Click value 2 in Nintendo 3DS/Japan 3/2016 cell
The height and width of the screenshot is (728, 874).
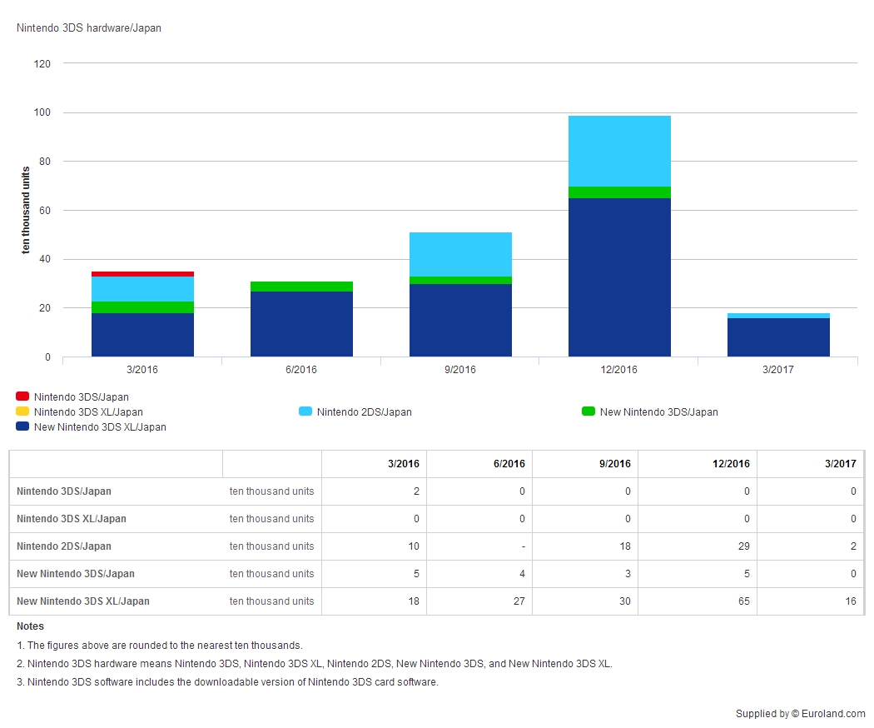pyautogui.click(x=416, y=491)
